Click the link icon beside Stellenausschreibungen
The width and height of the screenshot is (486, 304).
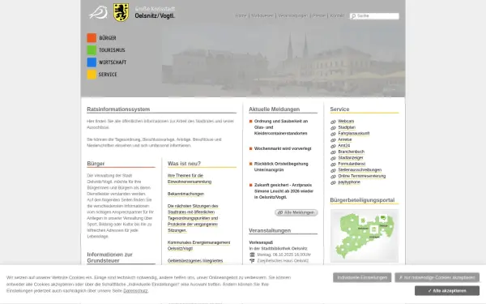click(x=333, y=170)
